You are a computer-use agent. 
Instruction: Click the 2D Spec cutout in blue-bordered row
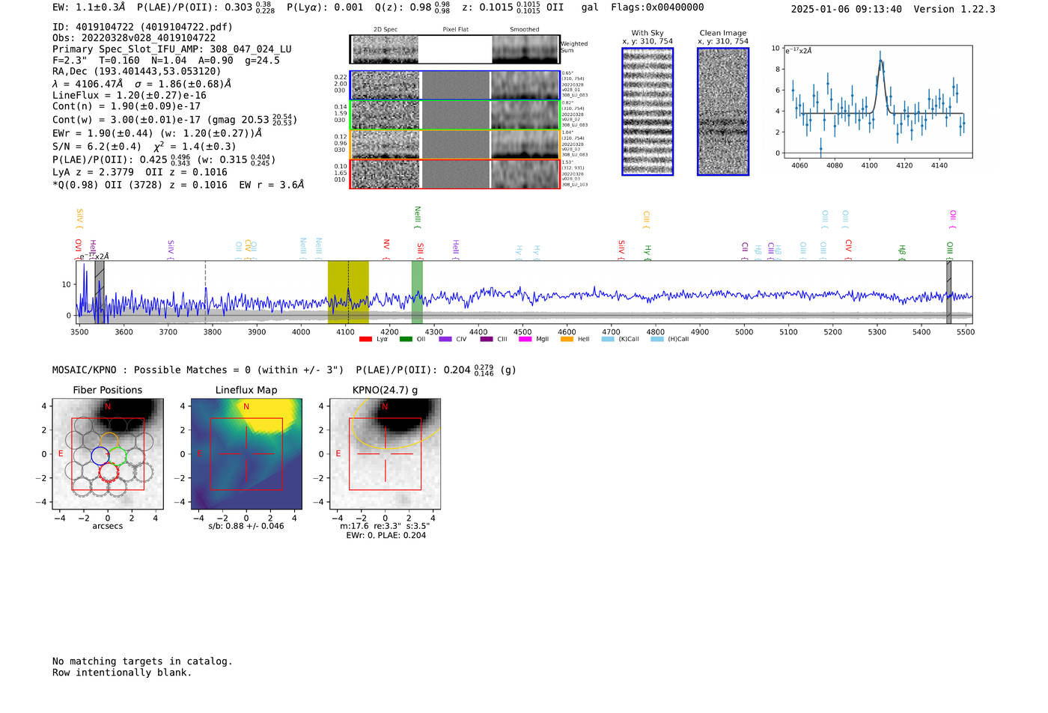tap(386, 85)
